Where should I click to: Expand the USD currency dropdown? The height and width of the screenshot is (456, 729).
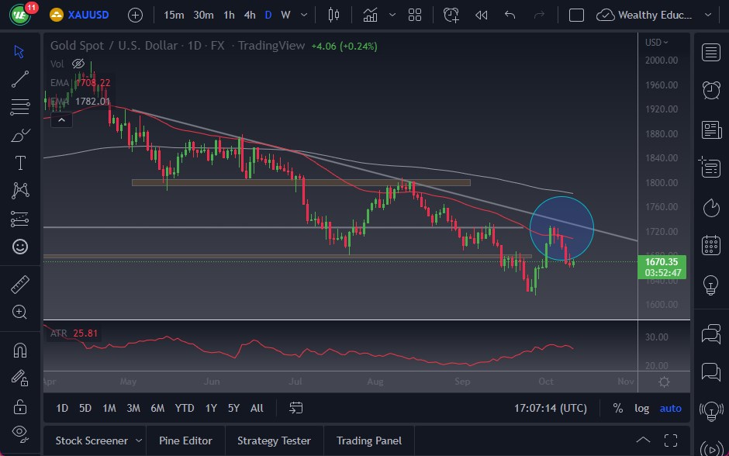coord(656,43)
